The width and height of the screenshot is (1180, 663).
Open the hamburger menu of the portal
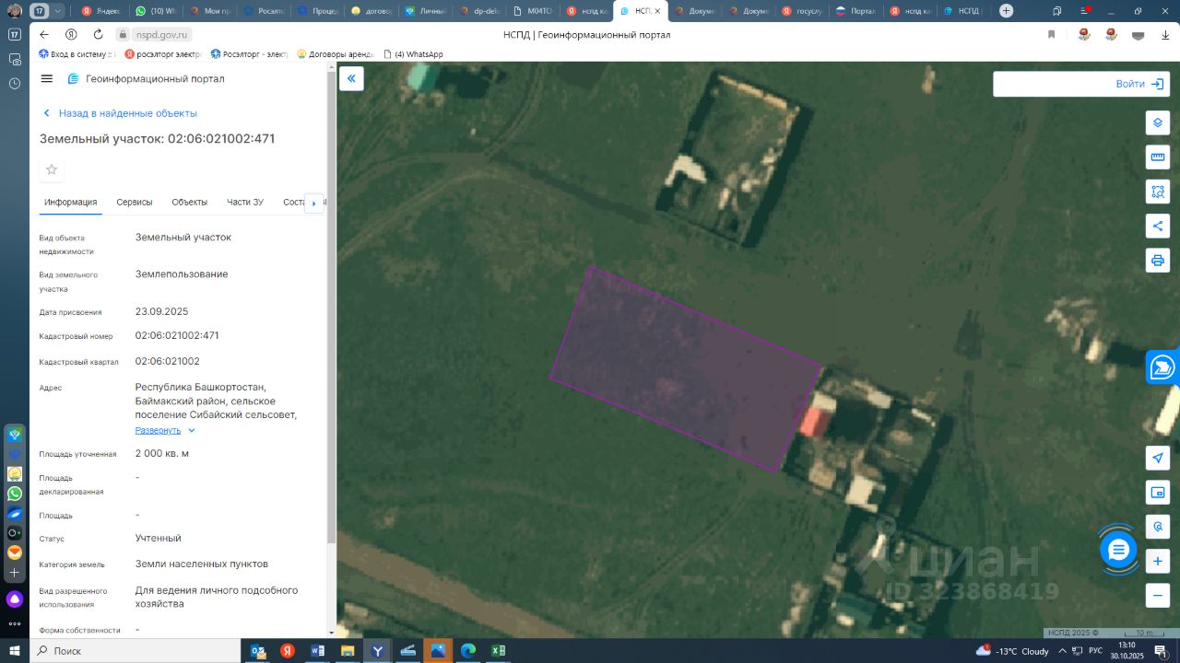[x=47, y=79]
